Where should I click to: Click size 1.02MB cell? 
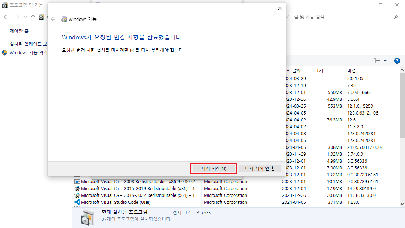pos(334,154)
